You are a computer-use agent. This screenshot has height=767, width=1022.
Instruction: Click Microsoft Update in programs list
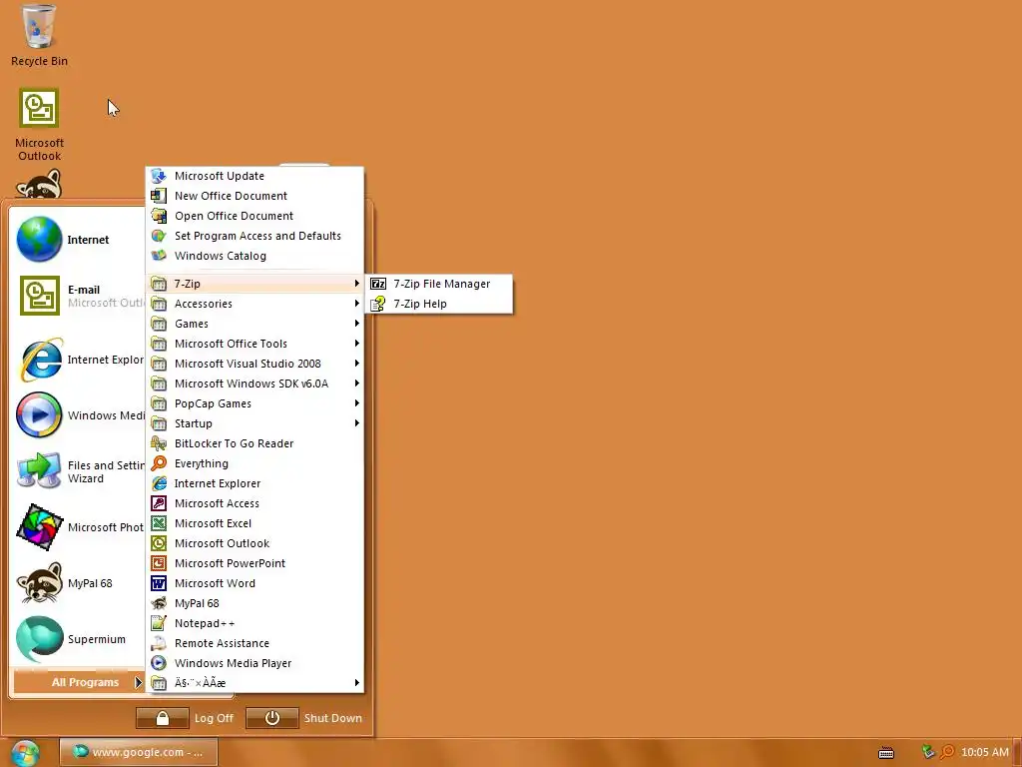click(255, 176)
